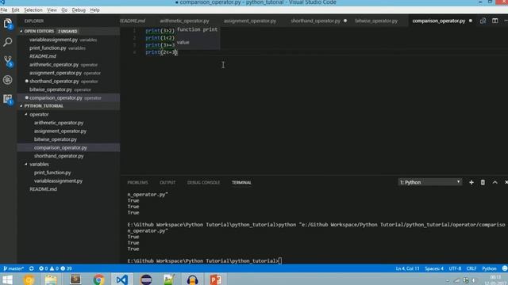Click the feedback smiley in status bar
Image resolution: width=508 pixels, height=285 pixels.
pyautogui.click(x=505, y=268)
